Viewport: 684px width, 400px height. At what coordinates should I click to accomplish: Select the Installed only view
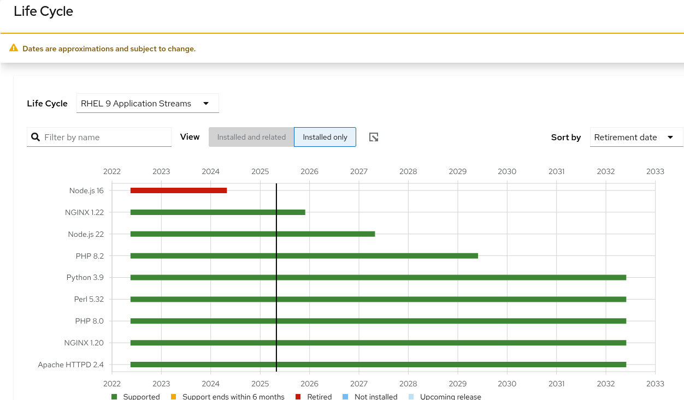click(x=325, y=137)
